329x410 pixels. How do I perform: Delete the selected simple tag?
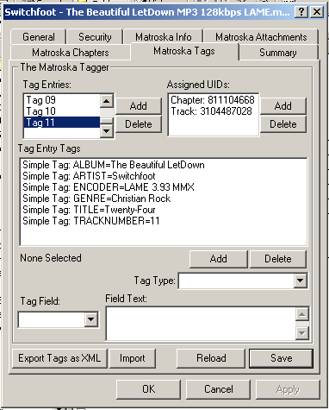tap(278, 259)
